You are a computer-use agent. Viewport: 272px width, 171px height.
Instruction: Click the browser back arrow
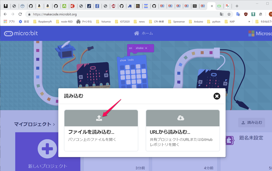(5, 14)
